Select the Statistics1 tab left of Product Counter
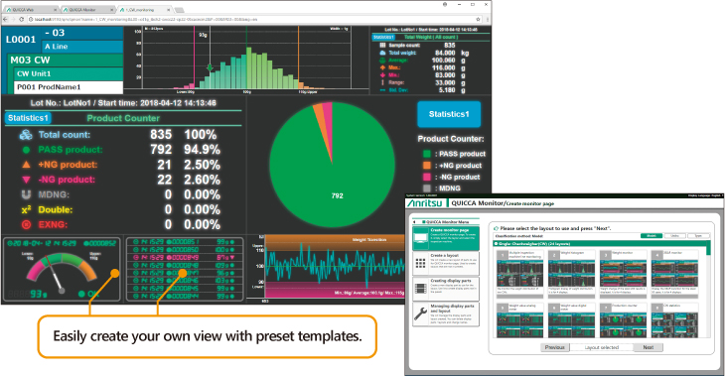The height and width of the screenshot is (376, 725). click(x=28, y=118)
